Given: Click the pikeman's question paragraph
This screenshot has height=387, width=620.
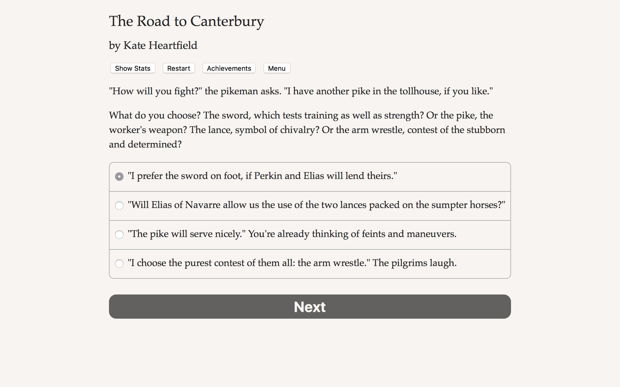Looking at the screenshot, I should click(x=301, y=91).
